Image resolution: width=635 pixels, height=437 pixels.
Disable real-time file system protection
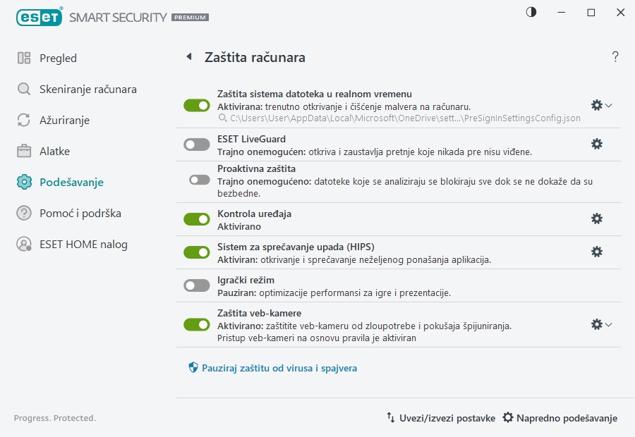(x=196, y=105)
